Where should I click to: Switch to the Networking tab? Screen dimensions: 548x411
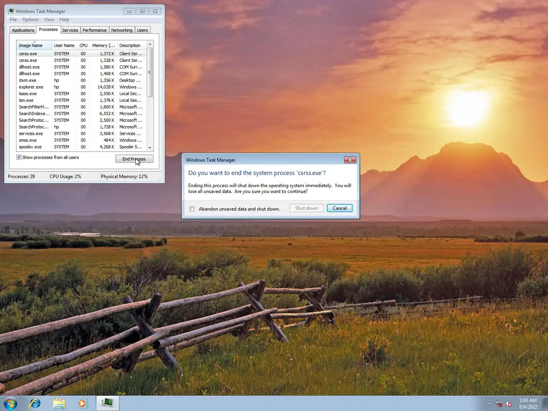tap(122, 30)
